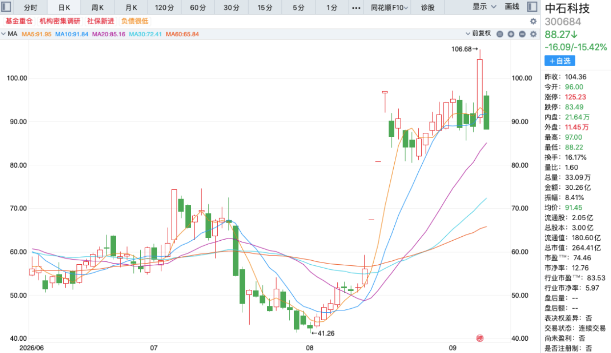
Task: Click the MA10:91.84 indicator label
Action: [x=72, y=34]
